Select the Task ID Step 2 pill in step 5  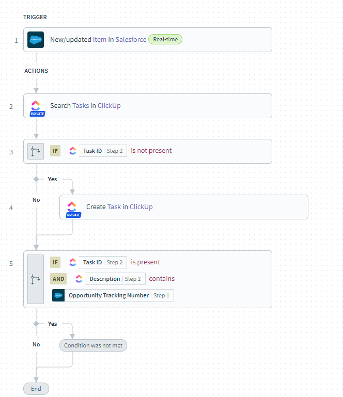(103, 262)
